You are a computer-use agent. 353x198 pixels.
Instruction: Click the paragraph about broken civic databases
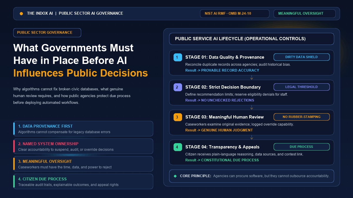tap(72, 96)
